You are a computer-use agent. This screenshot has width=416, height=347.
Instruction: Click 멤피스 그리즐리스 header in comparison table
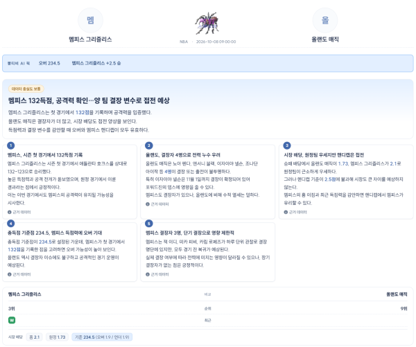[25, 294]
